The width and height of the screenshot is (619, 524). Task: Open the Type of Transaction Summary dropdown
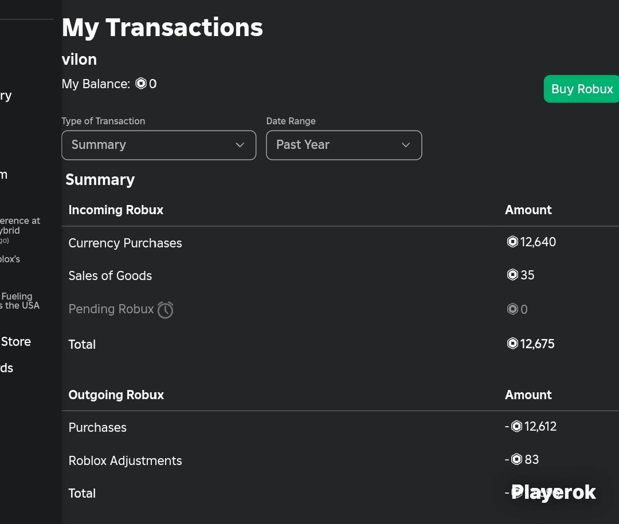tap(159, 145)
